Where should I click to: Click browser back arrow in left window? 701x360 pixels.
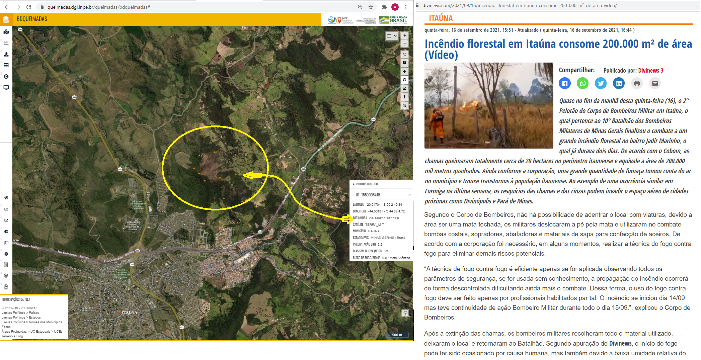coord(7,7)
